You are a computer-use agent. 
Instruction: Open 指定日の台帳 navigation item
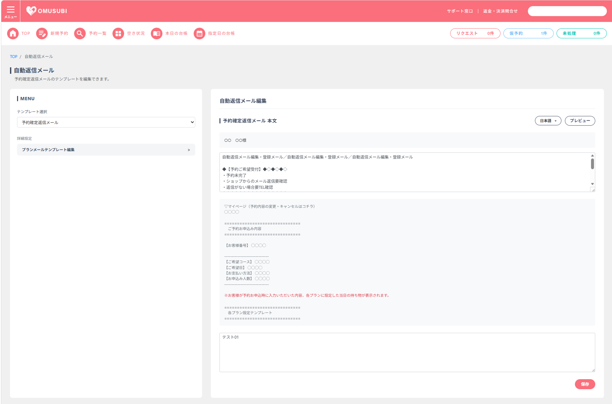click(x=221, y=34)
